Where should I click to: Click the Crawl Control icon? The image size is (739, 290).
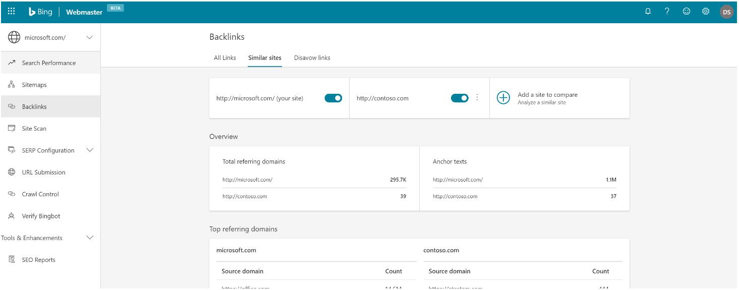click(12, 194)
